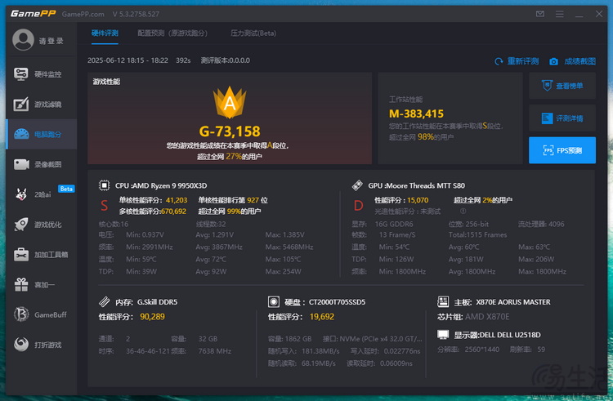613x401 pixels.
Task: Click the GPU card icon
Action: click(357, 185)
